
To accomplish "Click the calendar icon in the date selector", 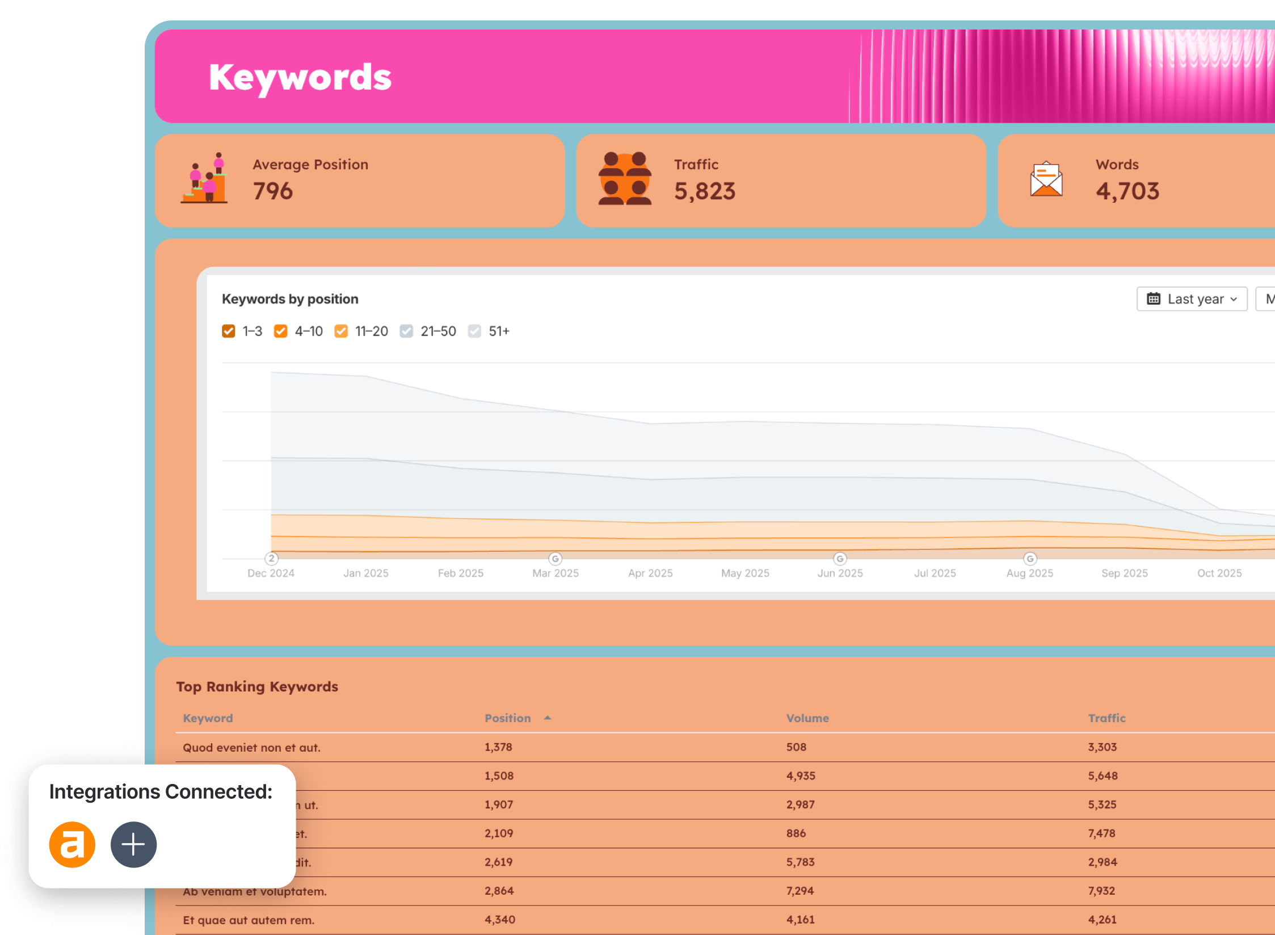I will click(1154, 299).
